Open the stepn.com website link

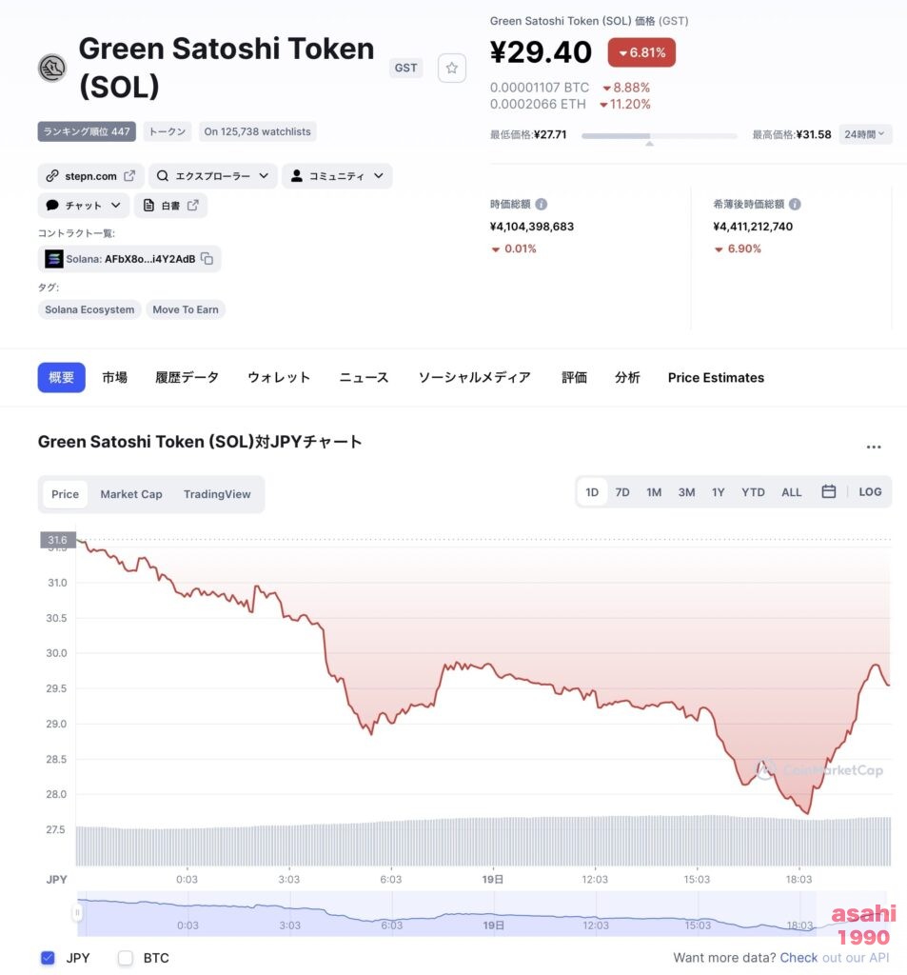point(90,176)
